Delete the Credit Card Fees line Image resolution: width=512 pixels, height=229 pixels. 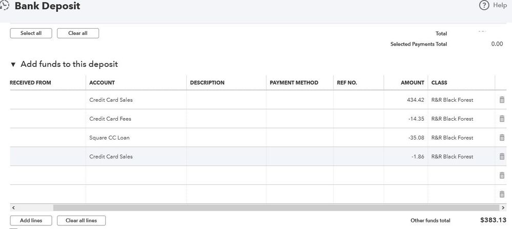(x=502, y=119)
